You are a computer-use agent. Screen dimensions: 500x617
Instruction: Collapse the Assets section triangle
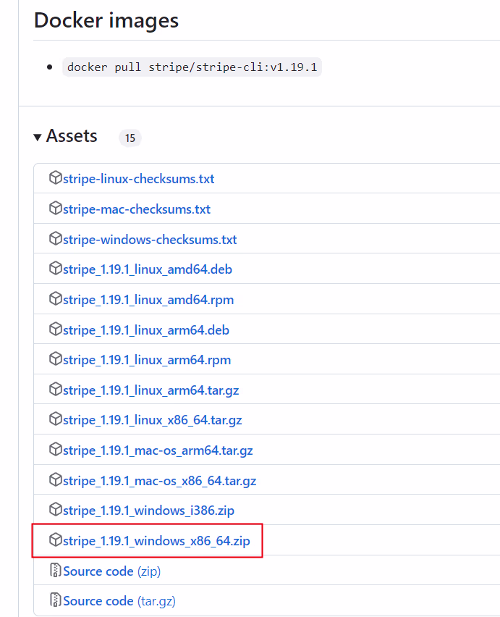(38, 138)
